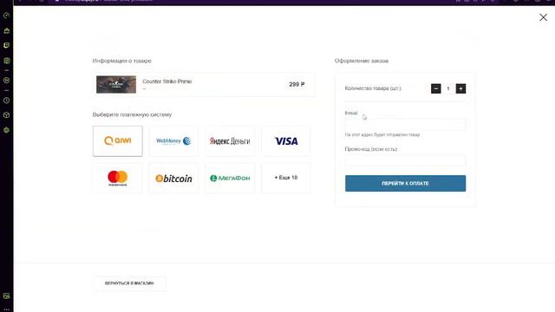The width and height of the screenshot is (555, 312).
Task: Open History clock icon in sidebar
Action: 6,101
